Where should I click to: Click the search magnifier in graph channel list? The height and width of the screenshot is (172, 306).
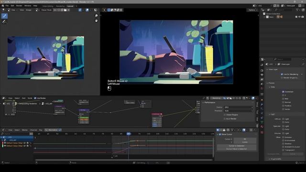2,134
